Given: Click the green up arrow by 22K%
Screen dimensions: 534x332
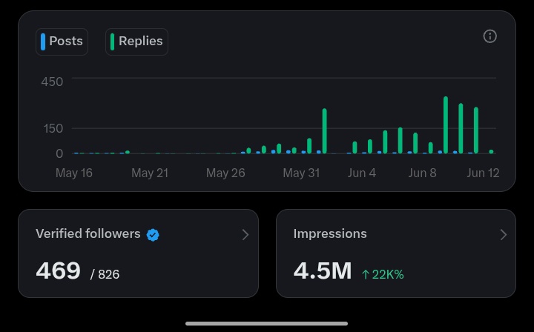Looking at the screenshot, I should click(366, 274).
